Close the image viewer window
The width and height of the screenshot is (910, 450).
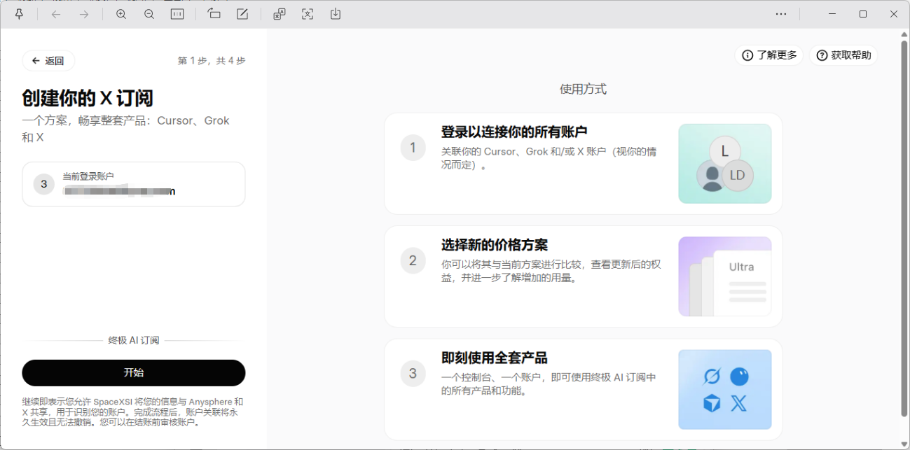point(894,14)
